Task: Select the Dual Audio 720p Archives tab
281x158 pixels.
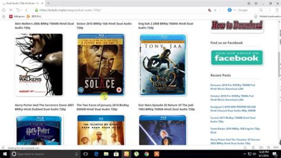Action: click(x=21, y=3)
